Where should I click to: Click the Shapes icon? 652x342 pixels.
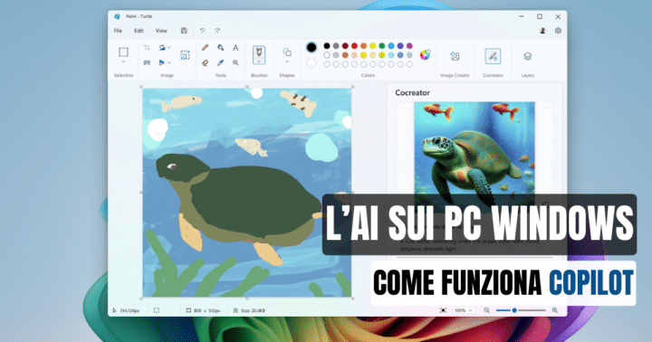pos(287,52)
